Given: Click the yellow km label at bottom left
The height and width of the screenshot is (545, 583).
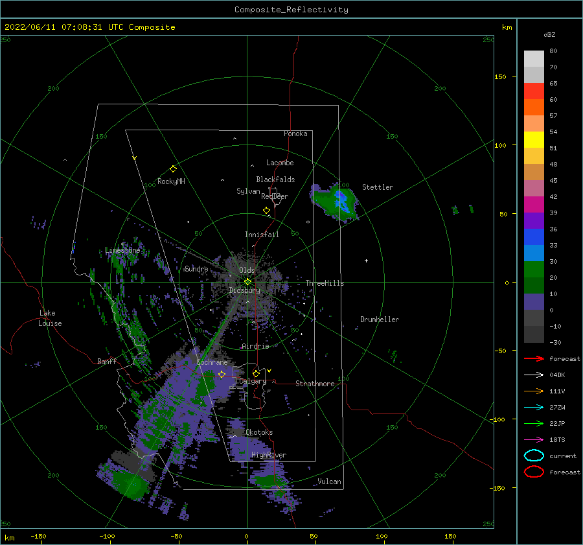Looking at the screenshot, I should pyautogui.click(x=9, y=538).
